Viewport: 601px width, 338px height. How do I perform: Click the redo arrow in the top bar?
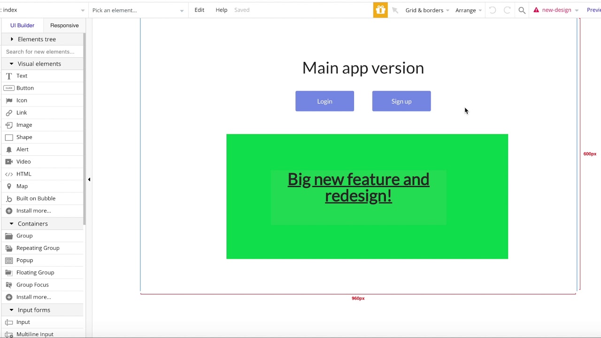pyautogui.click(x=507, y=10)
